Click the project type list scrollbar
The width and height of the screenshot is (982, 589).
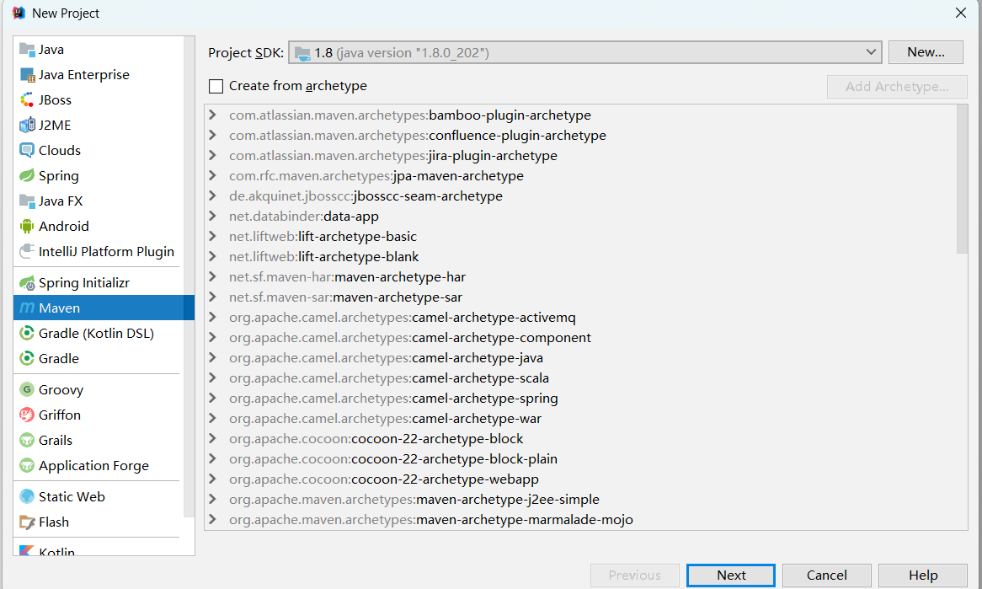click(189, 276)
